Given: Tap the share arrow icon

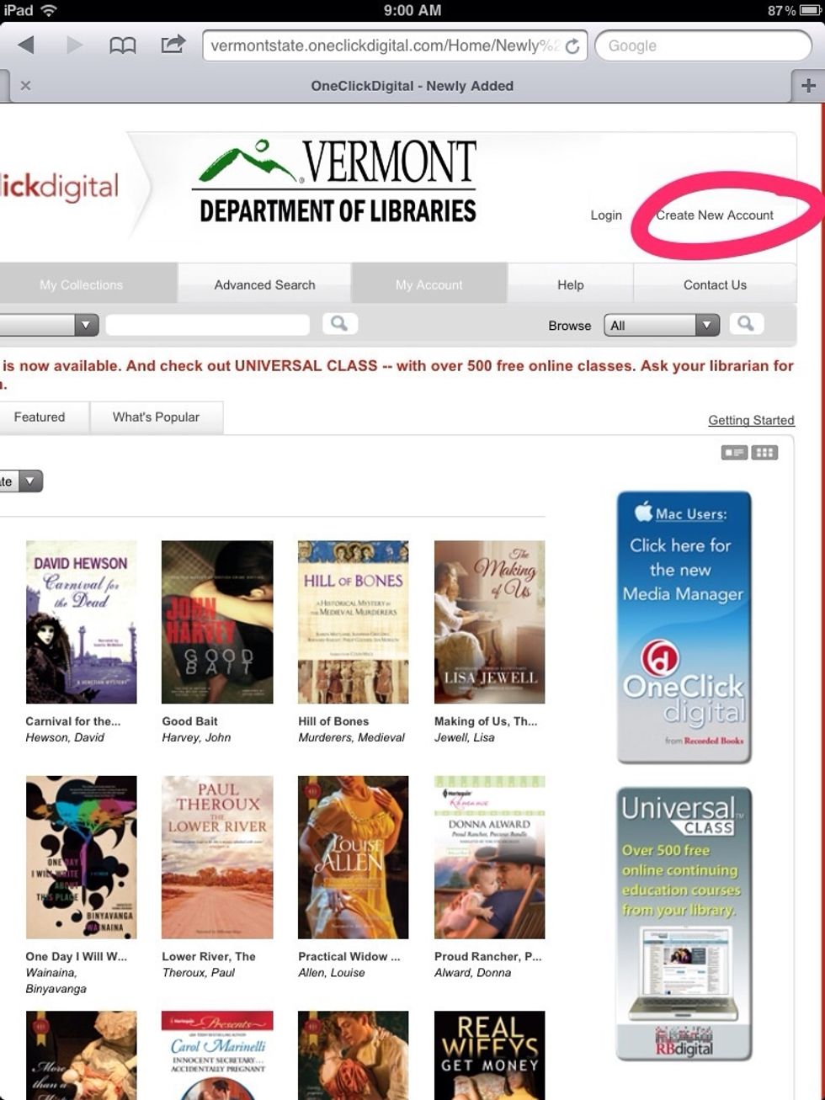Looking at the screenshot, I should tap(172, 44).
